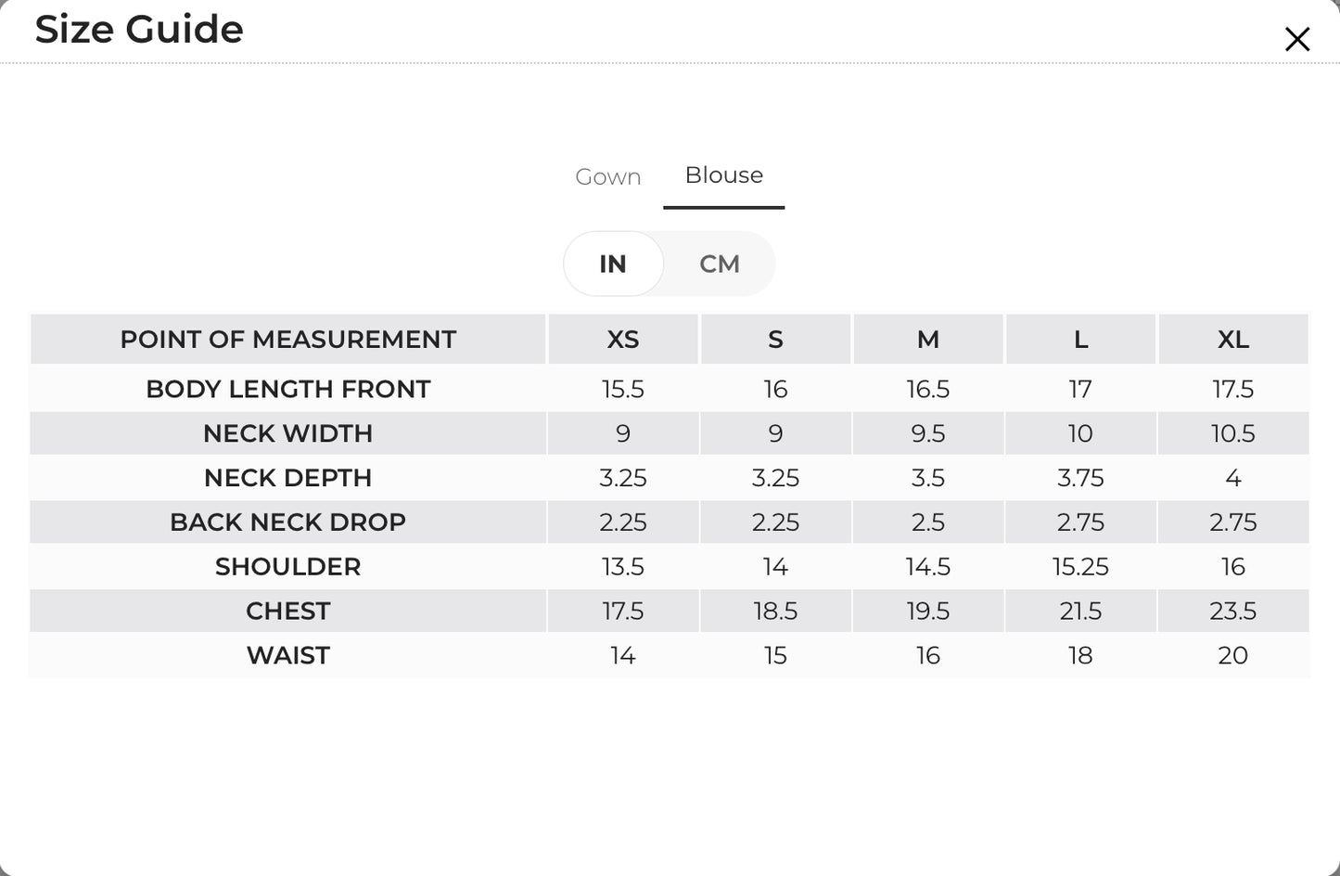Toggle units to IN
Viewport: 1340px width, 876px height.
click(x=613, y=264)
